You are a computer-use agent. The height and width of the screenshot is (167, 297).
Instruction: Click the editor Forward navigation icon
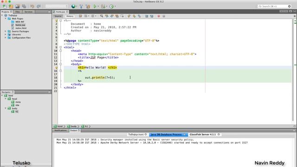pos(93,16)
